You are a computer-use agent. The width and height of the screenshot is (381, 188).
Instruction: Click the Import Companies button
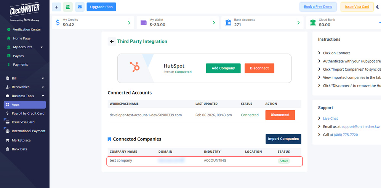click(283, 139)
